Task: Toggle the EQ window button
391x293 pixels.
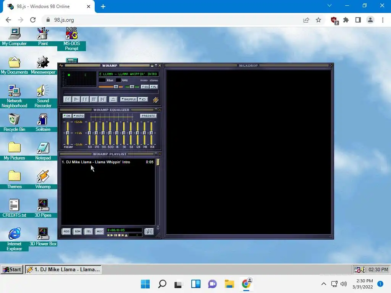Action: pyautogui.click(x=145, y=87)
